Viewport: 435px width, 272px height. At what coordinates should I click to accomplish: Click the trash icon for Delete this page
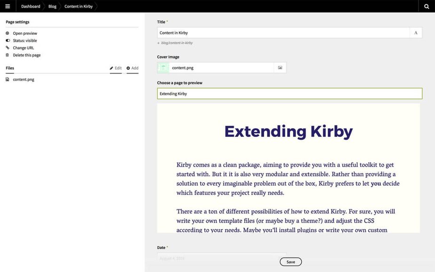coord(8,55)
